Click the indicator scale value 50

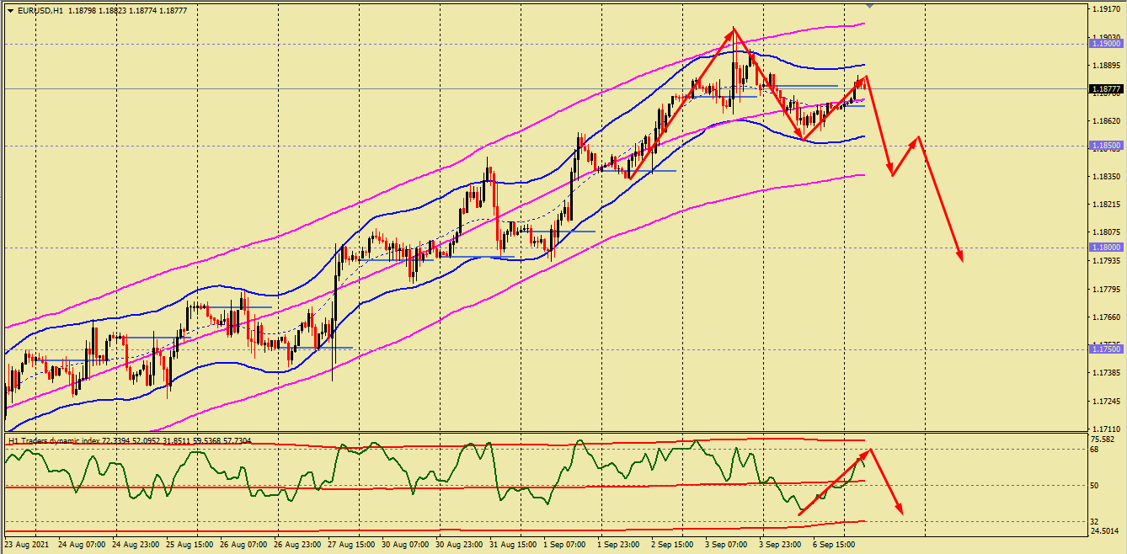coord(1094,486)
